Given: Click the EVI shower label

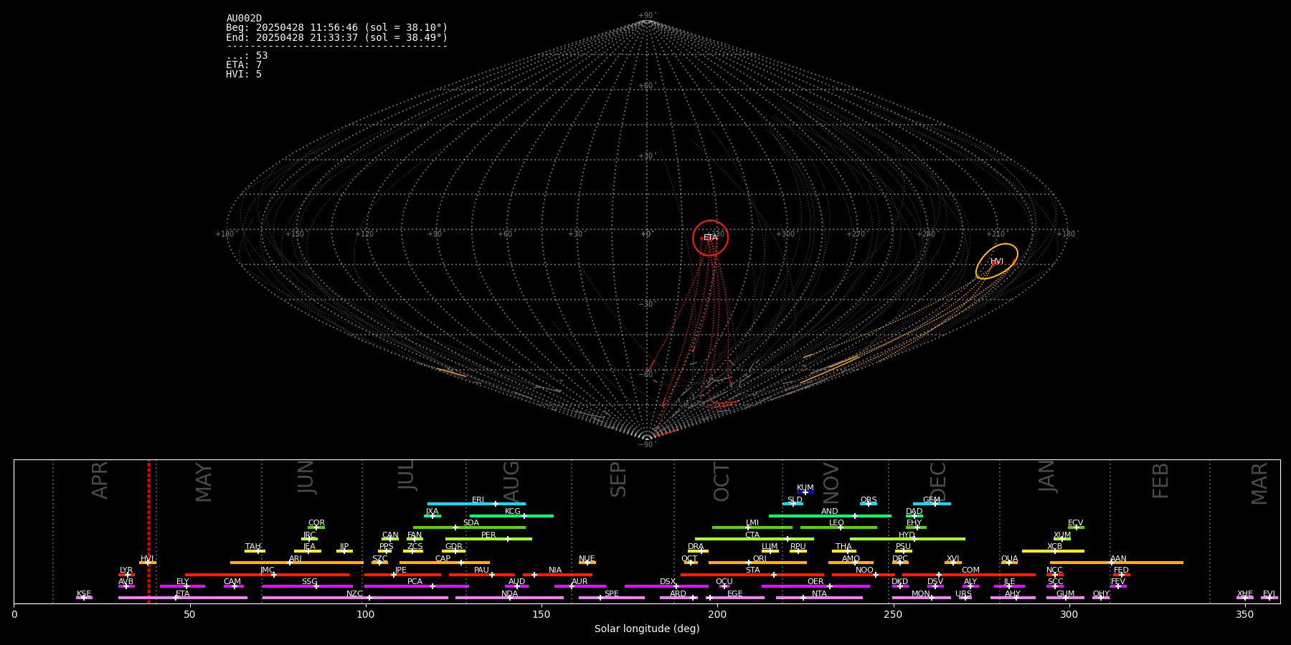Looking at the screenshot, I should 1269,594.
